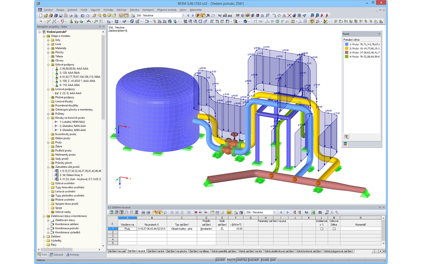Collapse the Klouby na koncích prutu node

coord(48,118)
